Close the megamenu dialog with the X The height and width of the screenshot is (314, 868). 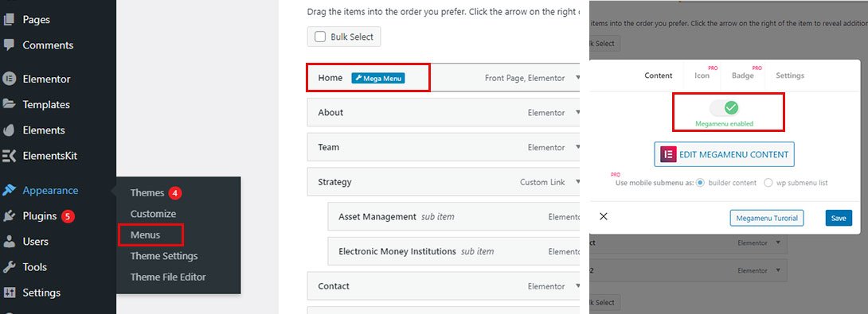604,217
